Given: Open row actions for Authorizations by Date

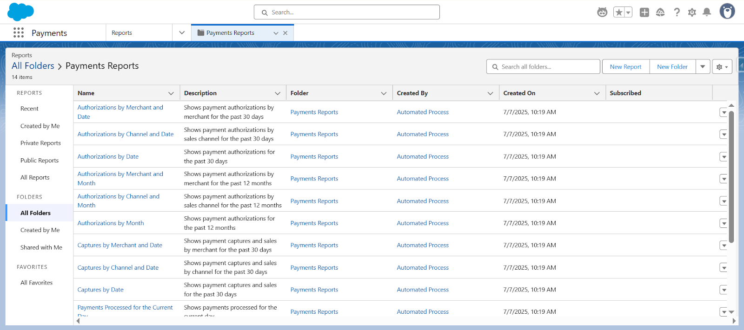Looking at the screenshot, I should click(724, 156).
